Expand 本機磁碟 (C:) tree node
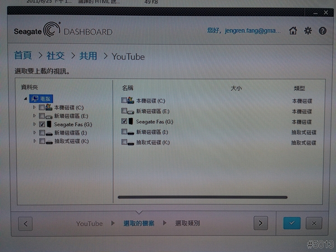Screen dimensions: 336x252 (34, 107)
